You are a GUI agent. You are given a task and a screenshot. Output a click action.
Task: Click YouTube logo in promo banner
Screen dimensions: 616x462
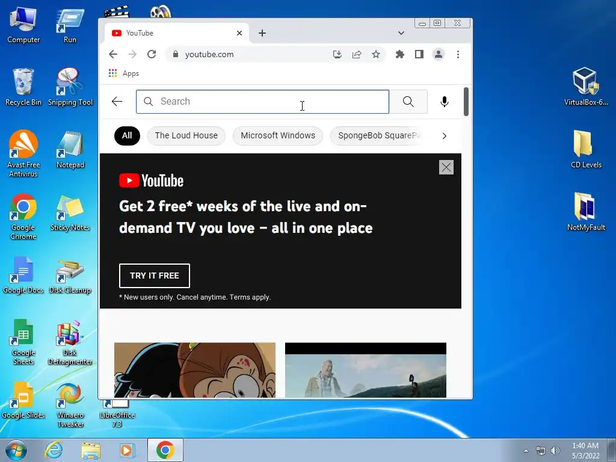[151, 180]
